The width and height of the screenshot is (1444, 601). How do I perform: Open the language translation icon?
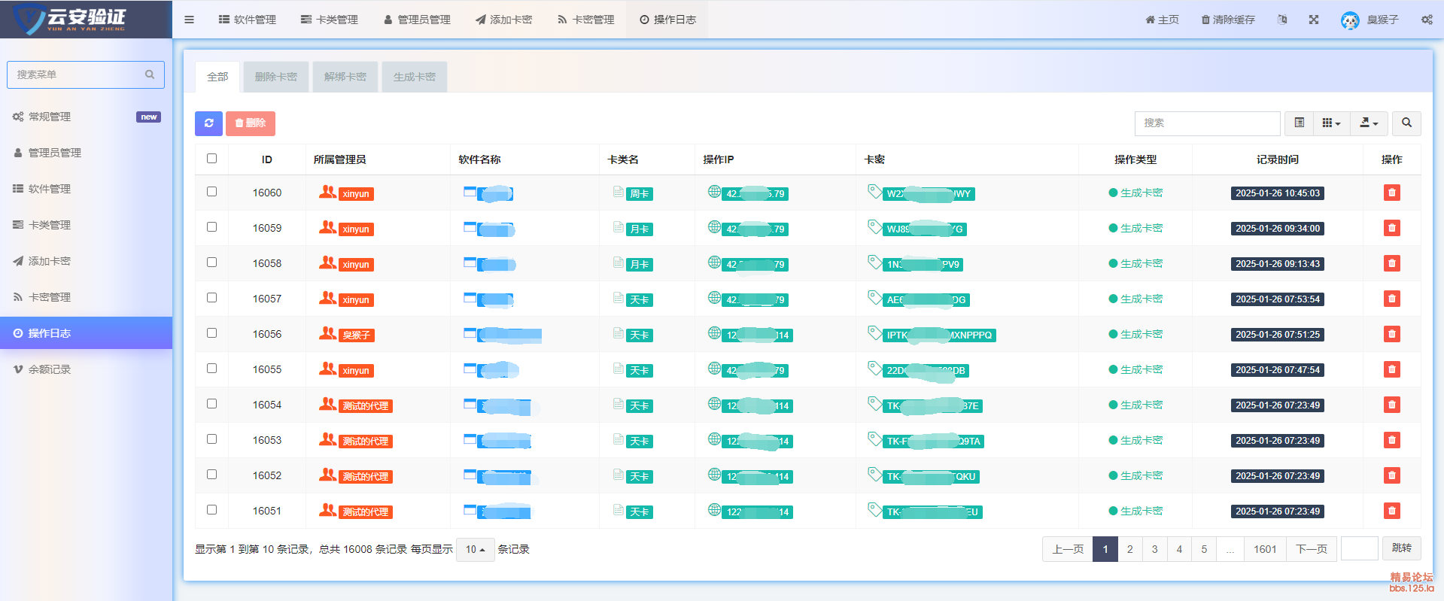[1282, 20]
